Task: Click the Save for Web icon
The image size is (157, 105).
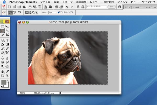Action: click(35, 7)
